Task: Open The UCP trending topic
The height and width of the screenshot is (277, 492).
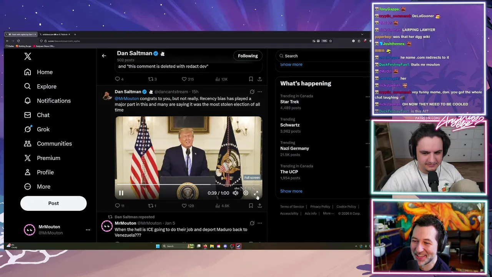Action: [x=289, y=172]
